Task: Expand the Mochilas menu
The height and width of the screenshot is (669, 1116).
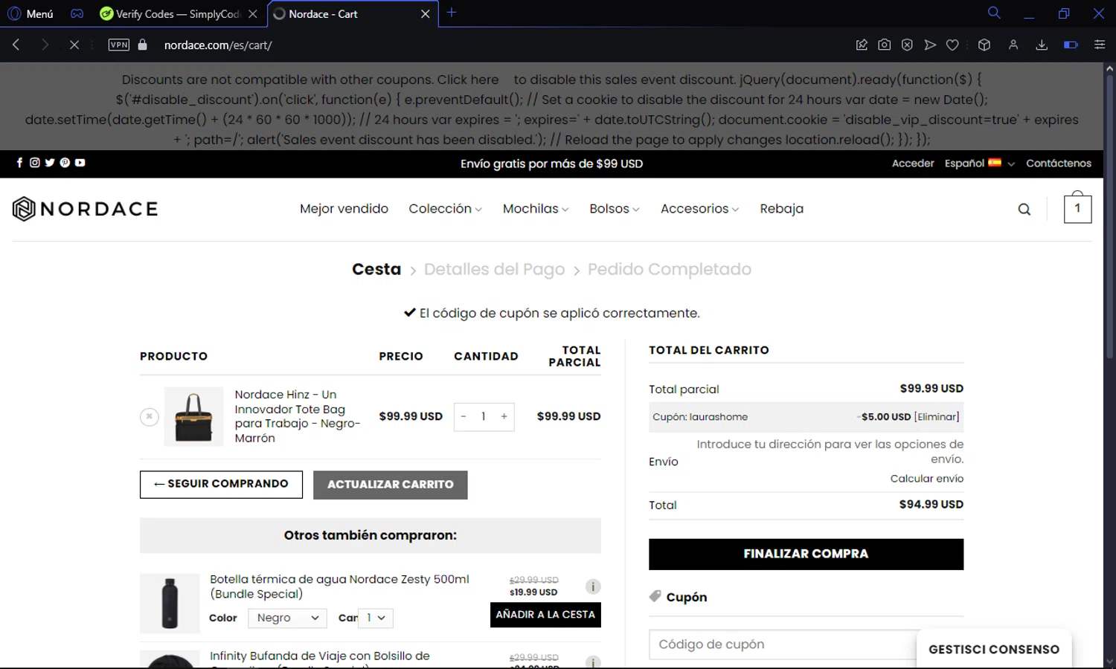Action: 536,209
